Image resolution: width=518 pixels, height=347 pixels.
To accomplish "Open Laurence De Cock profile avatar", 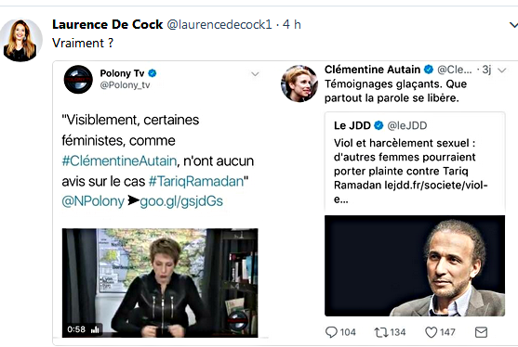I will (x=20, y=40).
